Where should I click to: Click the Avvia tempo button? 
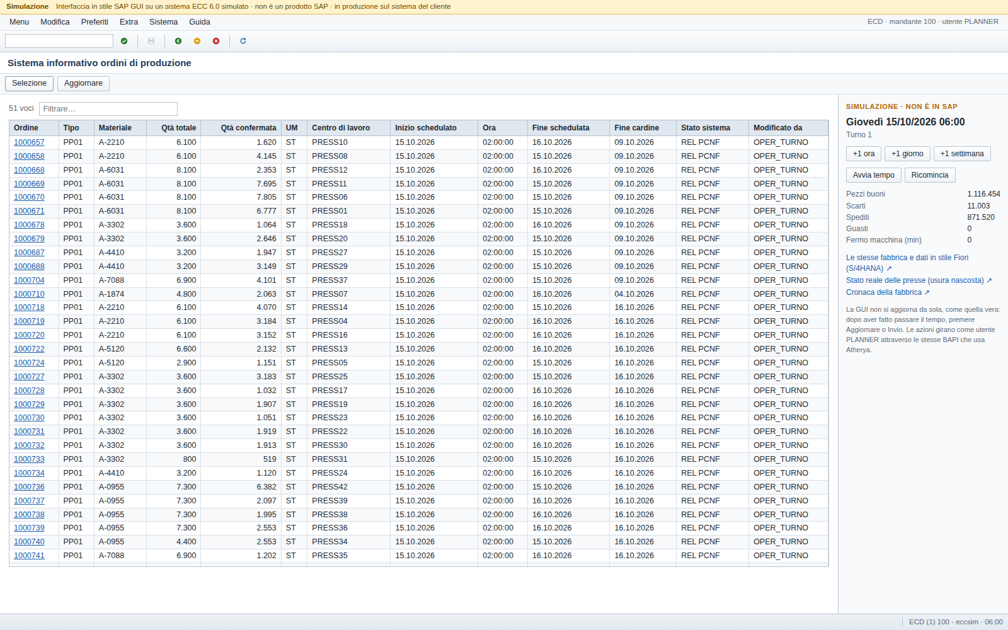(873, 175)
